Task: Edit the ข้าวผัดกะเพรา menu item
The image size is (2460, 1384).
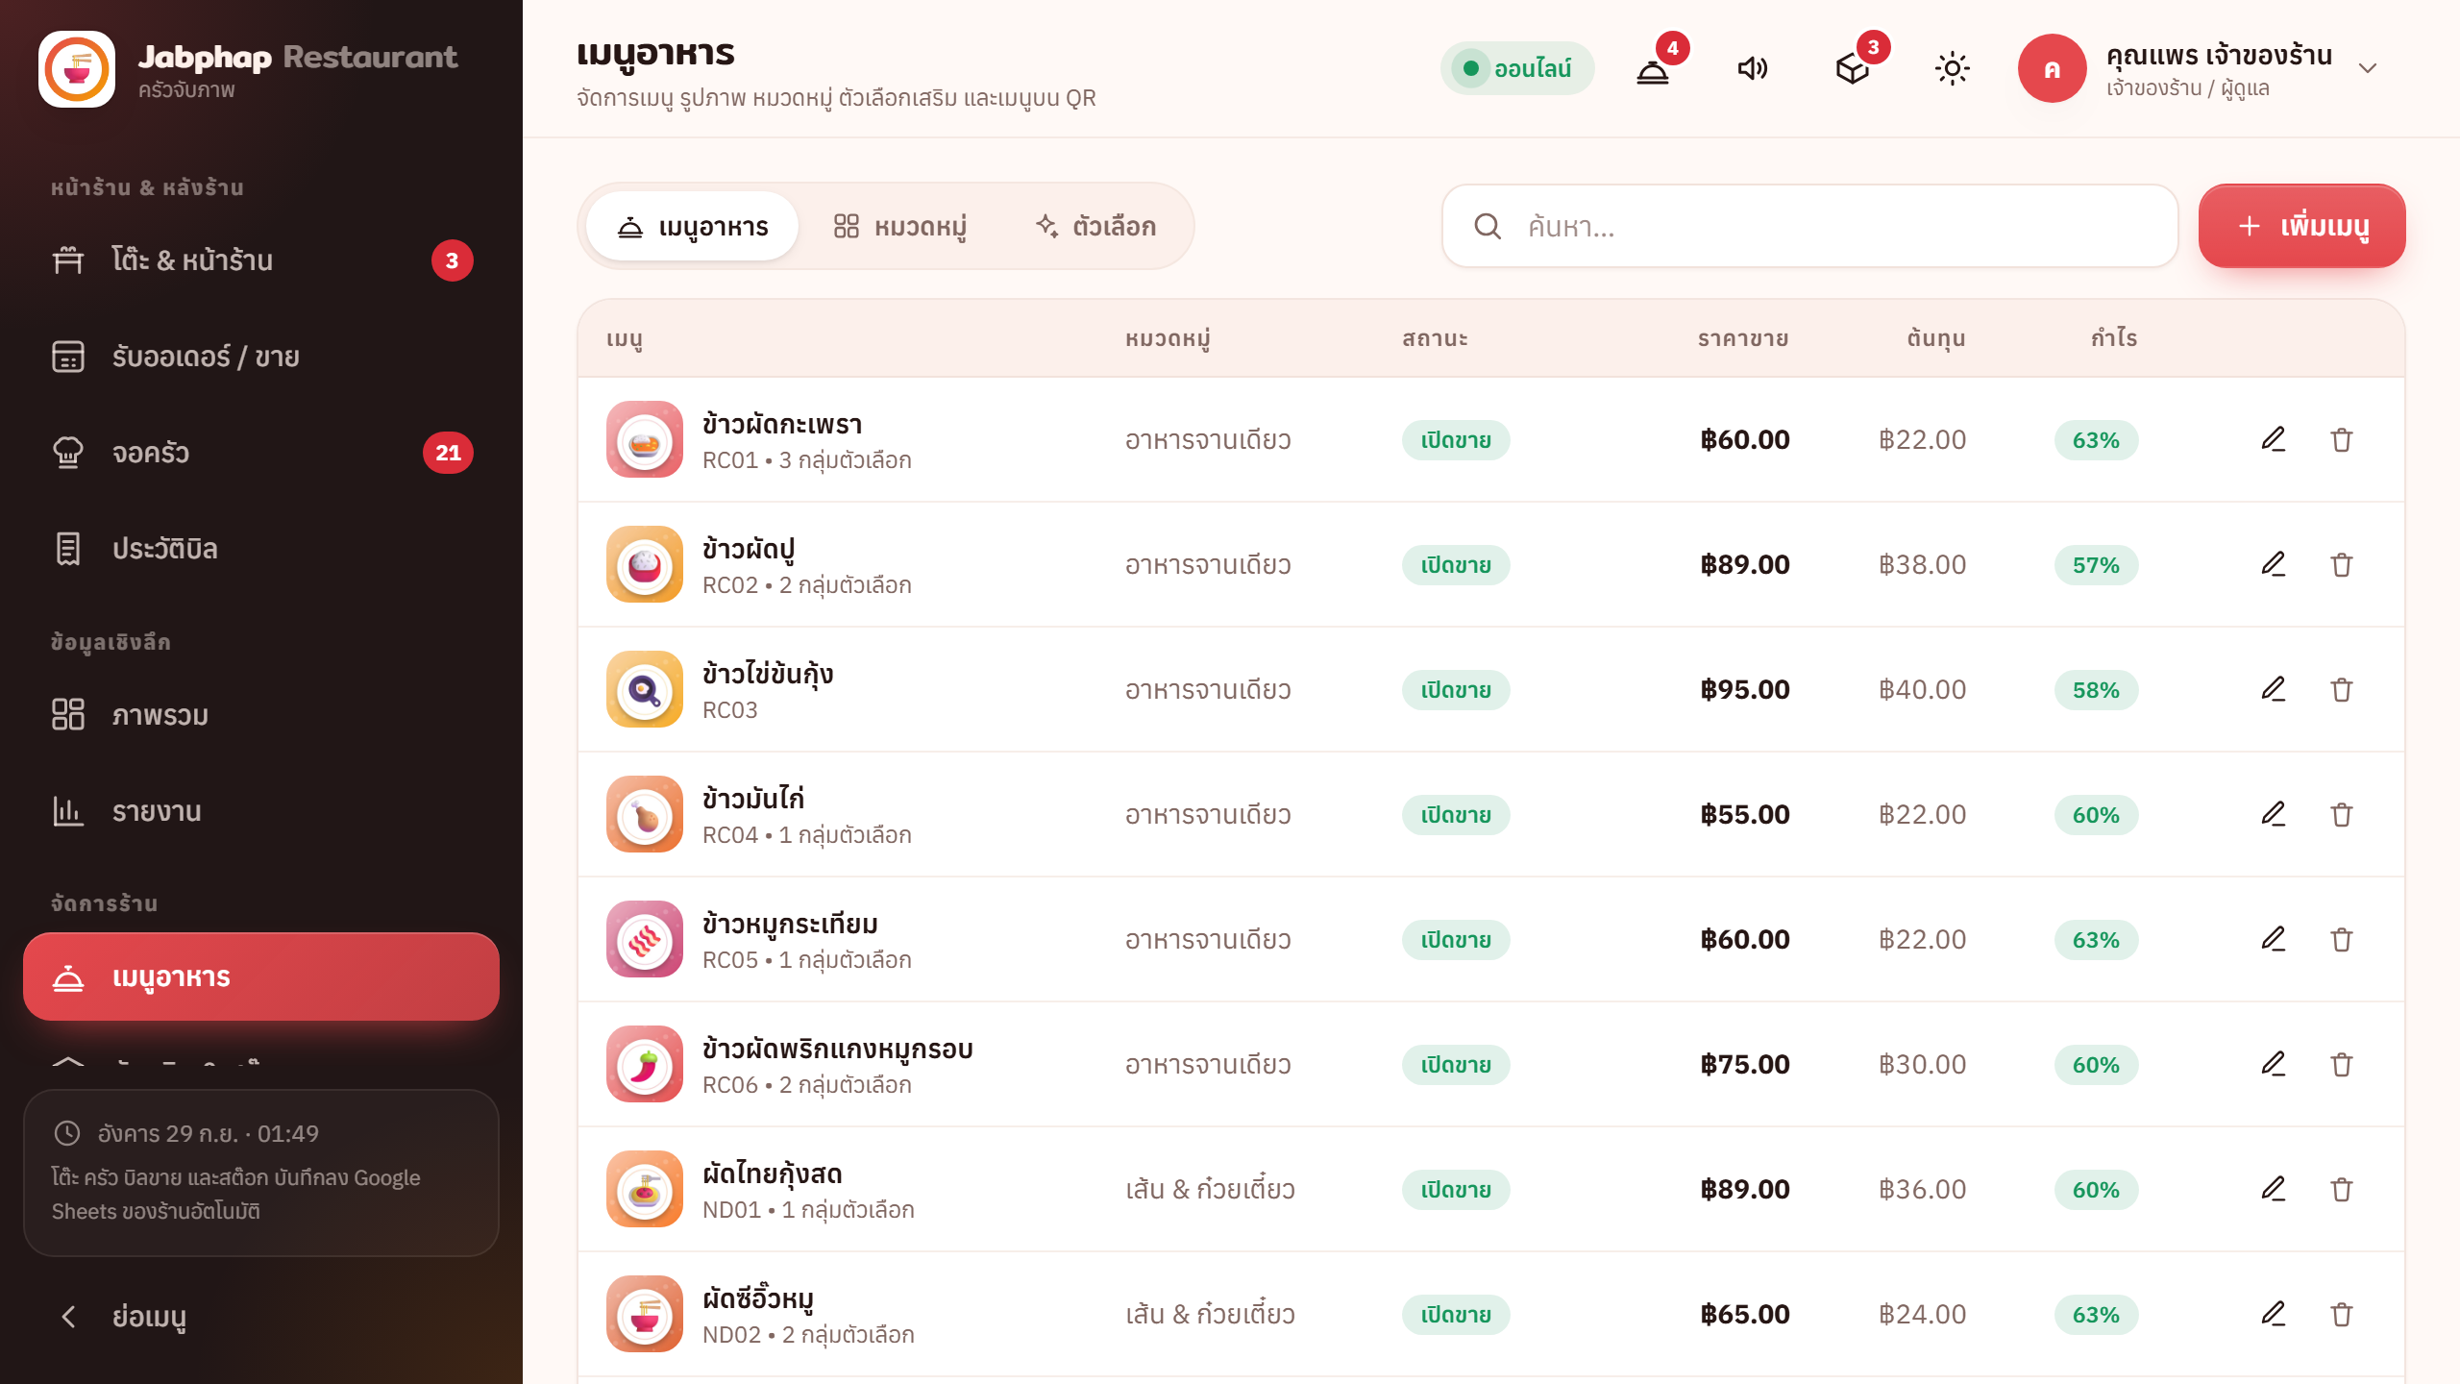Action: click(x=2273, y=439)
